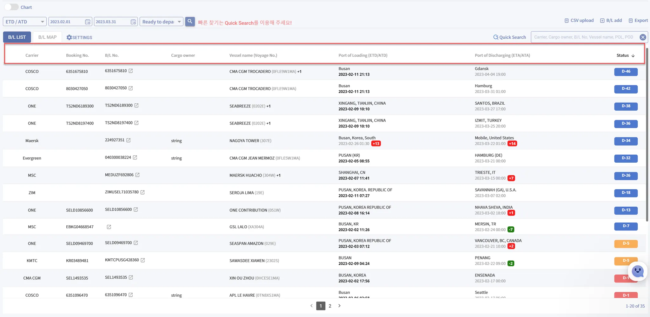Click the Booking No. column header
This screenshot has height=317, width=650.
pyautogui.click(x=77, y=55)
